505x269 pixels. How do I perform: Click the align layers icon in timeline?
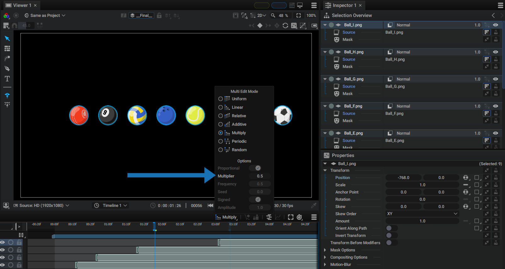point(269,217)
